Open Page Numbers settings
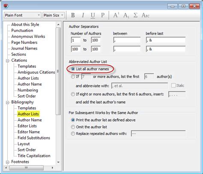Screen dimensions: 203x174 tap(24, 42)
